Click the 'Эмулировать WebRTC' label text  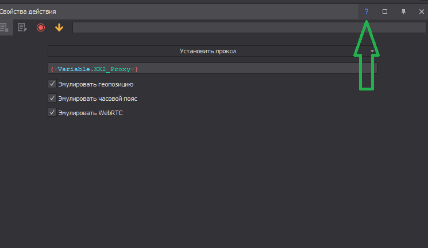[x=90, y=113]
